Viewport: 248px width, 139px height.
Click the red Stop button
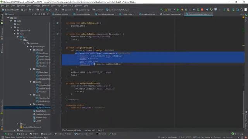202,10
